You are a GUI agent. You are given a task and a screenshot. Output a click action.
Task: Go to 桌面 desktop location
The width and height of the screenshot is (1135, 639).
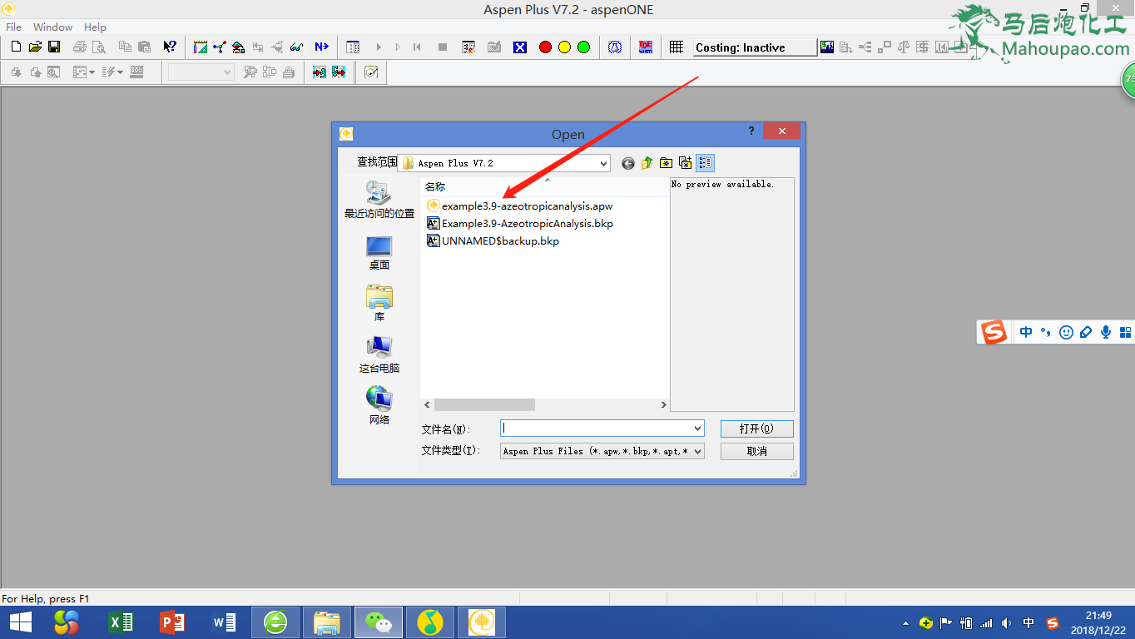379,252
